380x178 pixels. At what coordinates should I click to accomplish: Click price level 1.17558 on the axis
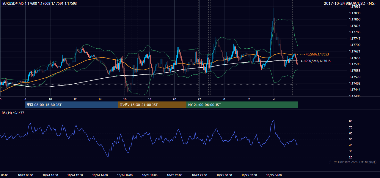(355, 71)
